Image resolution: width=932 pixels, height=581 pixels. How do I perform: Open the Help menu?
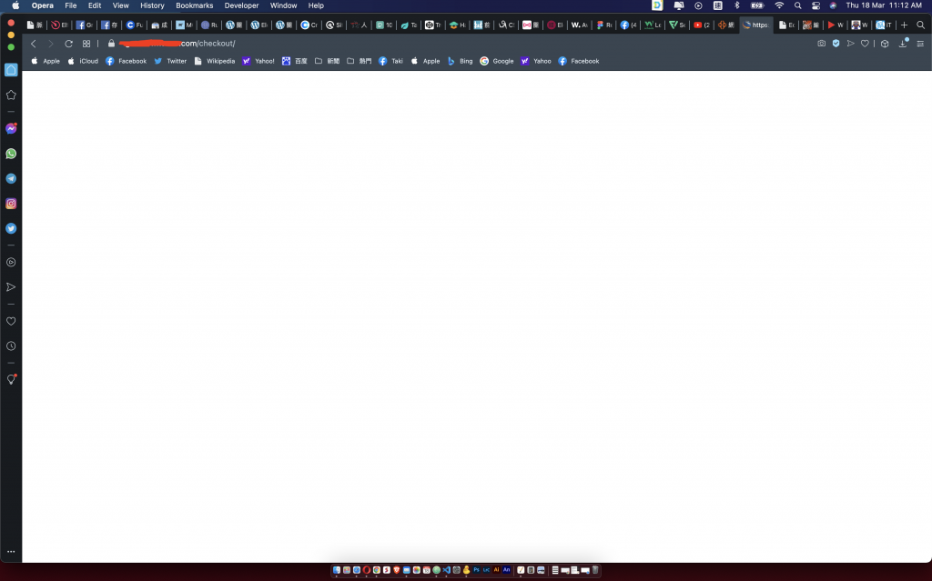pos(316,5)
